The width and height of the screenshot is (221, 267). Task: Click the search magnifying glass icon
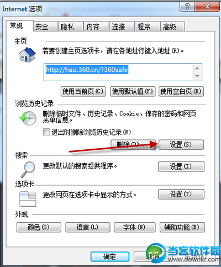click(28, 169)
